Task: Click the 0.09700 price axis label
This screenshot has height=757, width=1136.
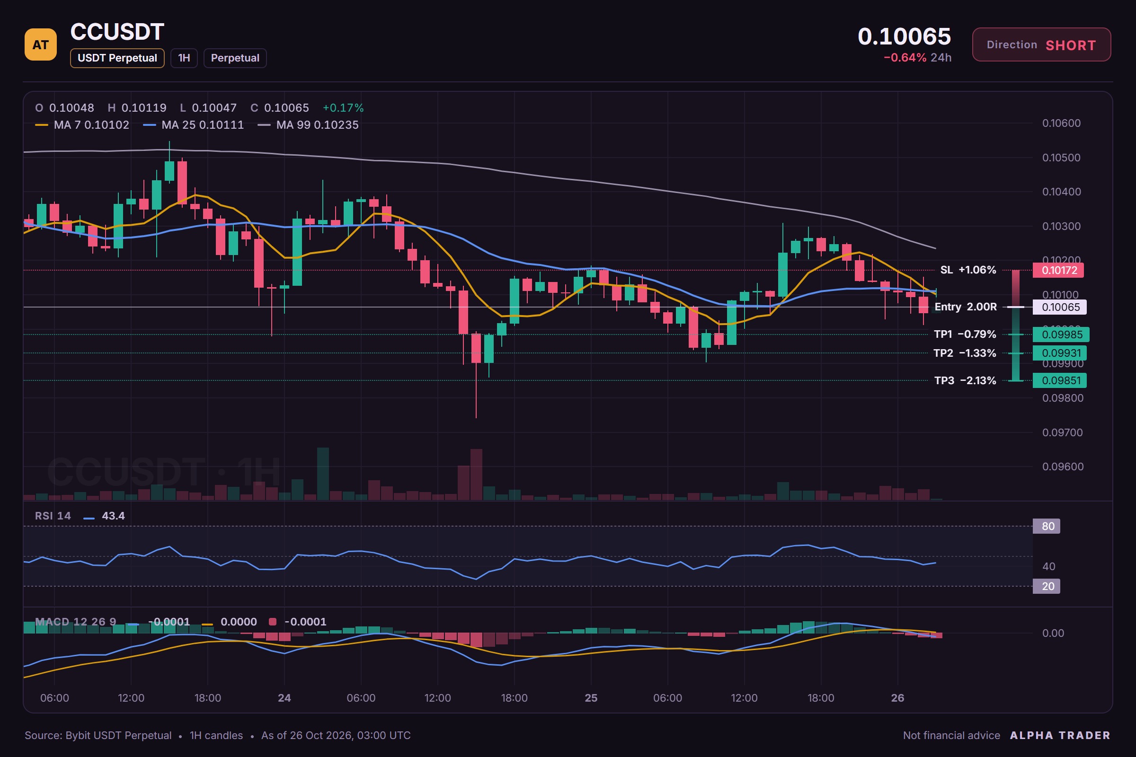Action: 1062,432
